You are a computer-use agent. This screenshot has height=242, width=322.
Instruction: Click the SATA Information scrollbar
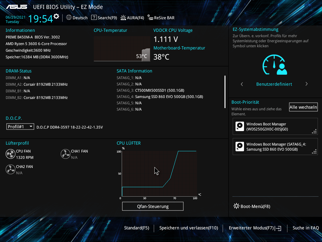[x=225, y=92]
